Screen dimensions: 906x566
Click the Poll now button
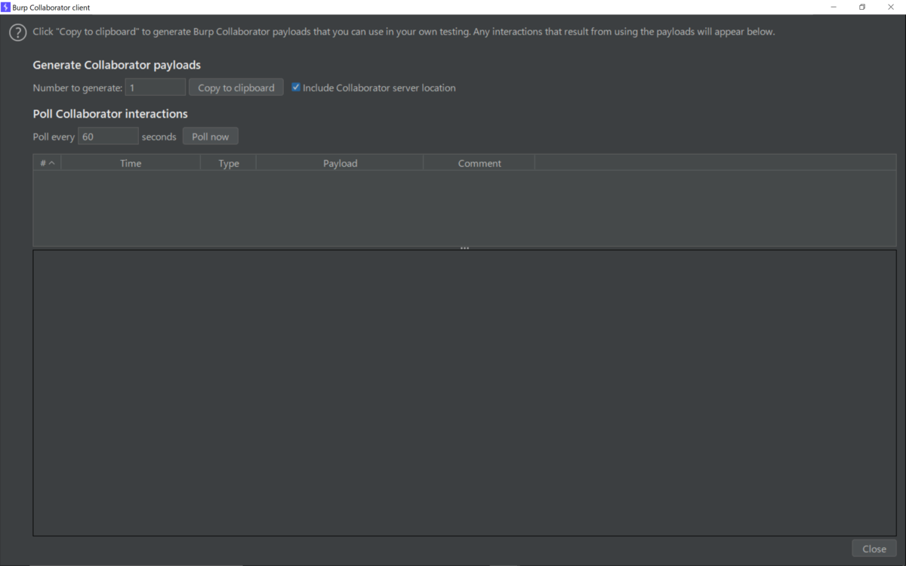[x=211, y=137]
